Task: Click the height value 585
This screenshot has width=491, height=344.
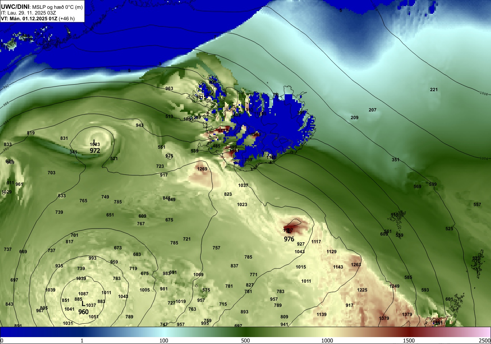Action: pyautogui.click(x=408, y=277)
